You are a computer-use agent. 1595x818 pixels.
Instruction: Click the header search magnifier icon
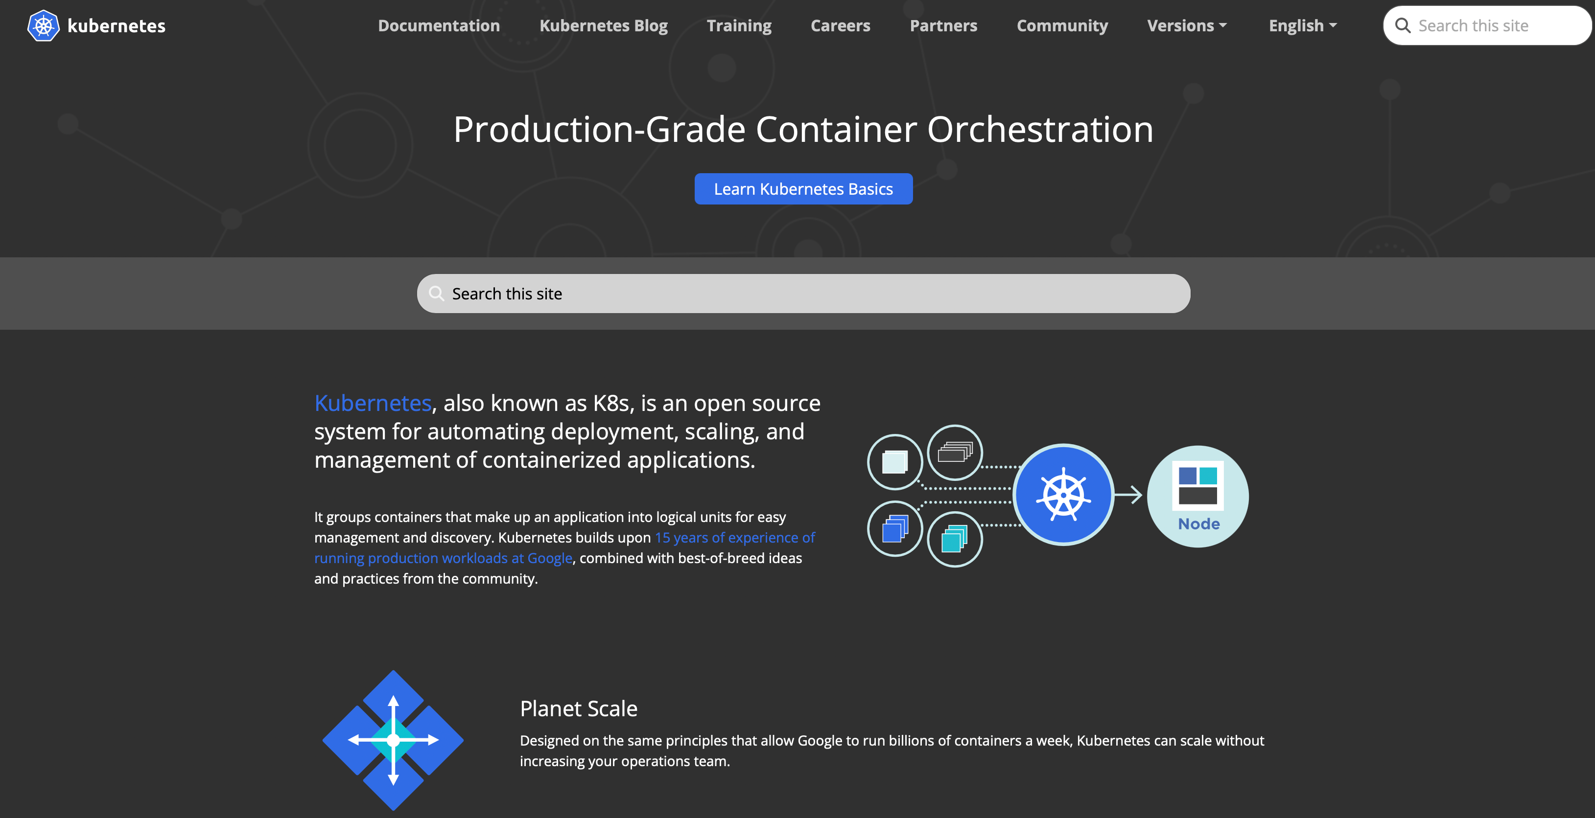tap(1403, 25)
